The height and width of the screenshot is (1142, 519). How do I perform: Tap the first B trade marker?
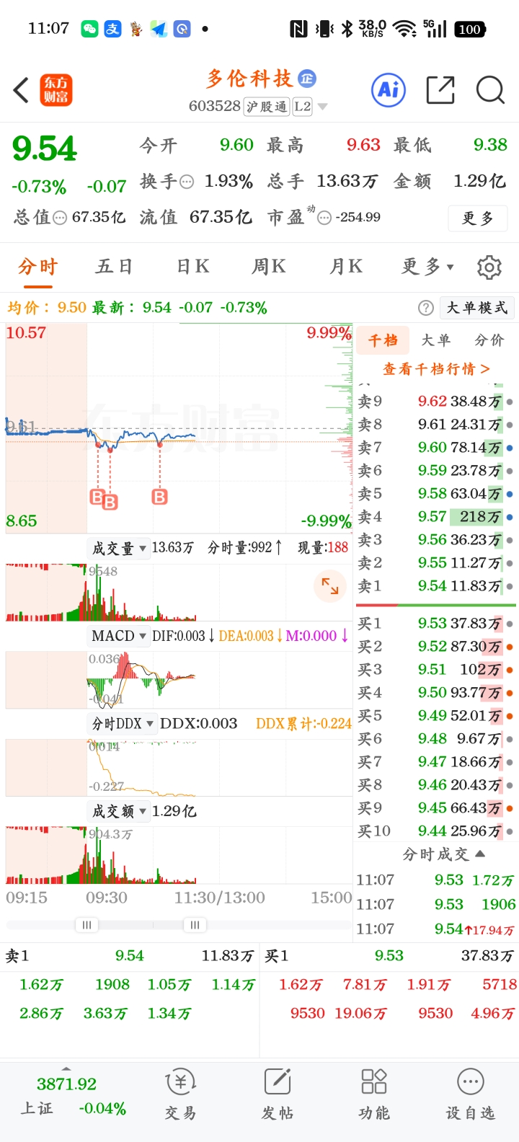97,497
